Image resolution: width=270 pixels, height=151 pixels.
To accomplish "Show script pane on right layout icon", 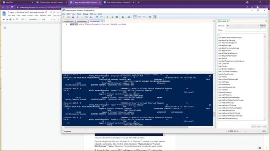I will (x=140, y=17).
